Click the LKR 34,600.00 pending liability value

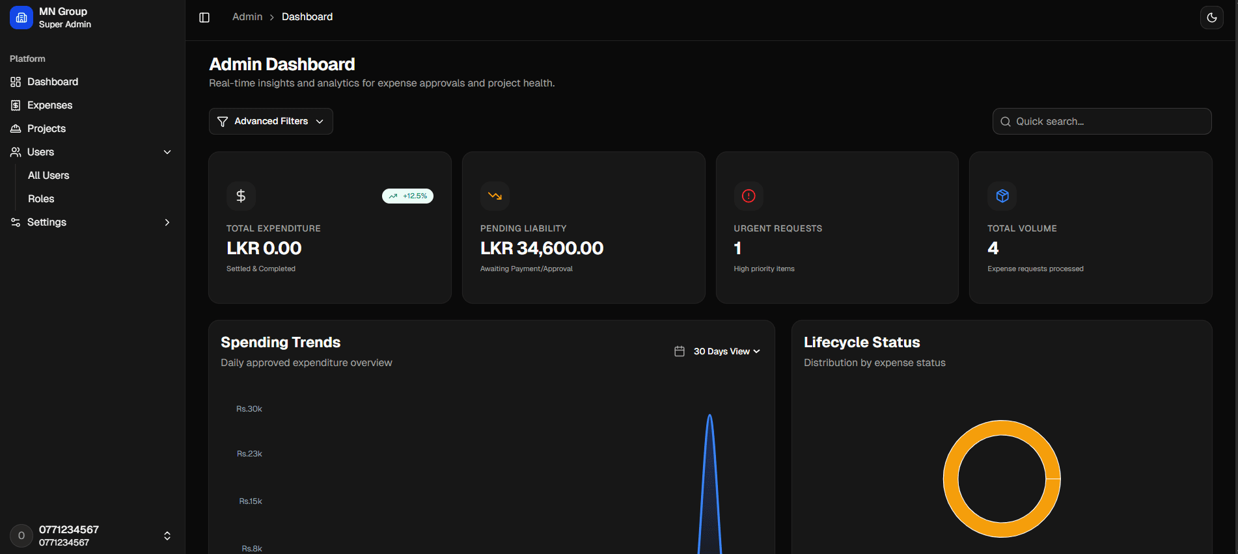542,248
